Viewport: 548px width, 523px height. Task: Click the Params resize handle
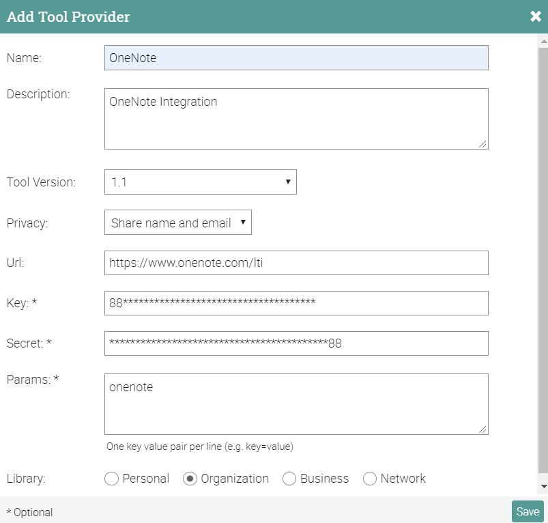pos(482,429)
